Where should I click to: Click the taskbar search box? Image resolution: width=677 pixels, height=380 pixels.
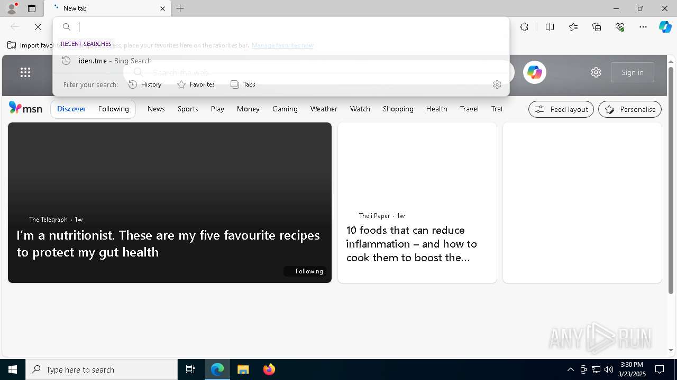tap(102, 369)
